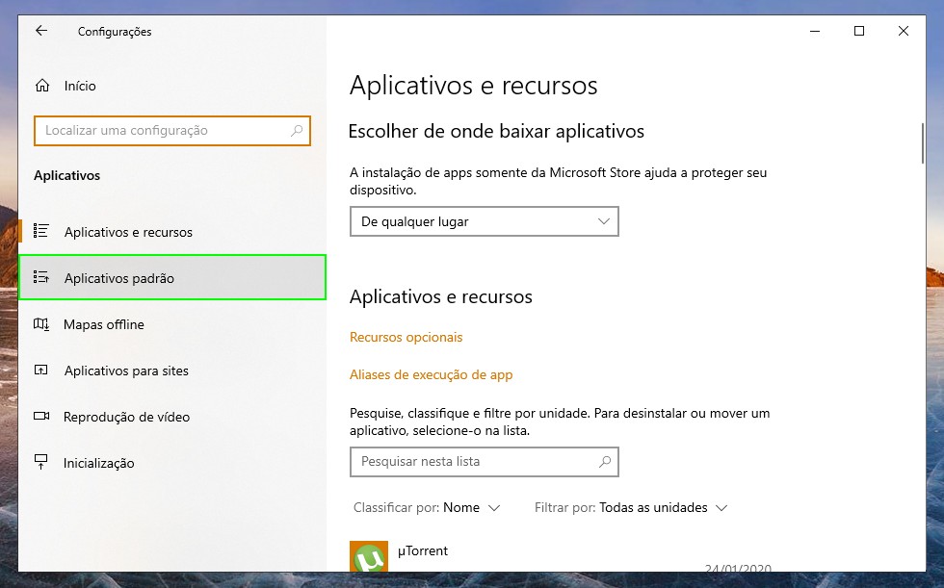Click the vertical scrollbar thumb
Screen dimensions: 944x588
pos(923,143)
